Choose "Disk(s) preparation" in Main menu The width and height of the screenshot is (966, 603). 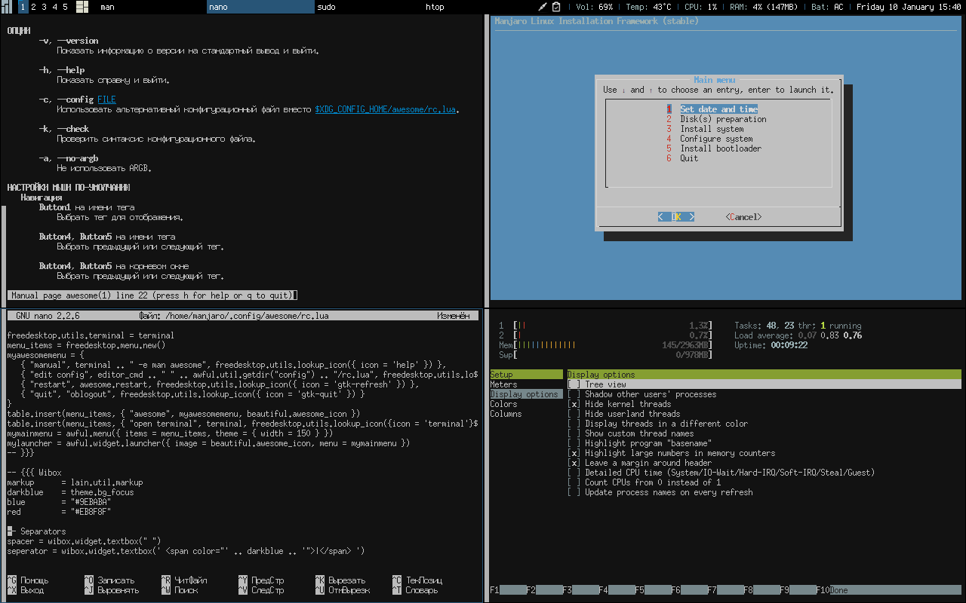click(716, 119)
